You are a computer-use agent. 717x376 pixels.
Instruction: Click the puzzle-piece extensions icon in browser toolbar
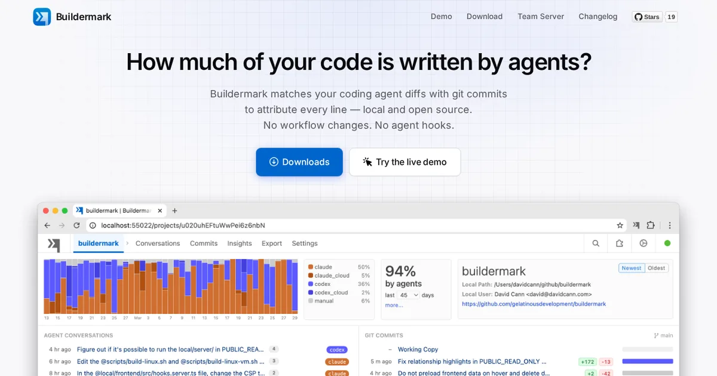(x=651, y=226)
